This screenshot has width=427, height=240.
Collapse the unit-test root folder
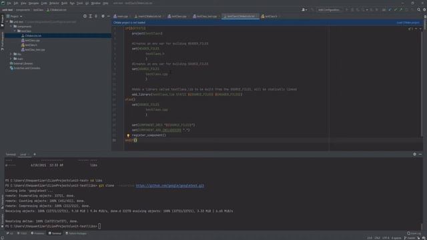(x=7, y=22)
